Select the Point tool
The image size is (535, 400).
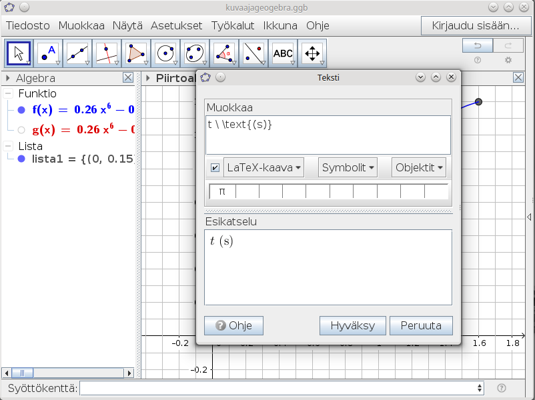click(48, 53)
